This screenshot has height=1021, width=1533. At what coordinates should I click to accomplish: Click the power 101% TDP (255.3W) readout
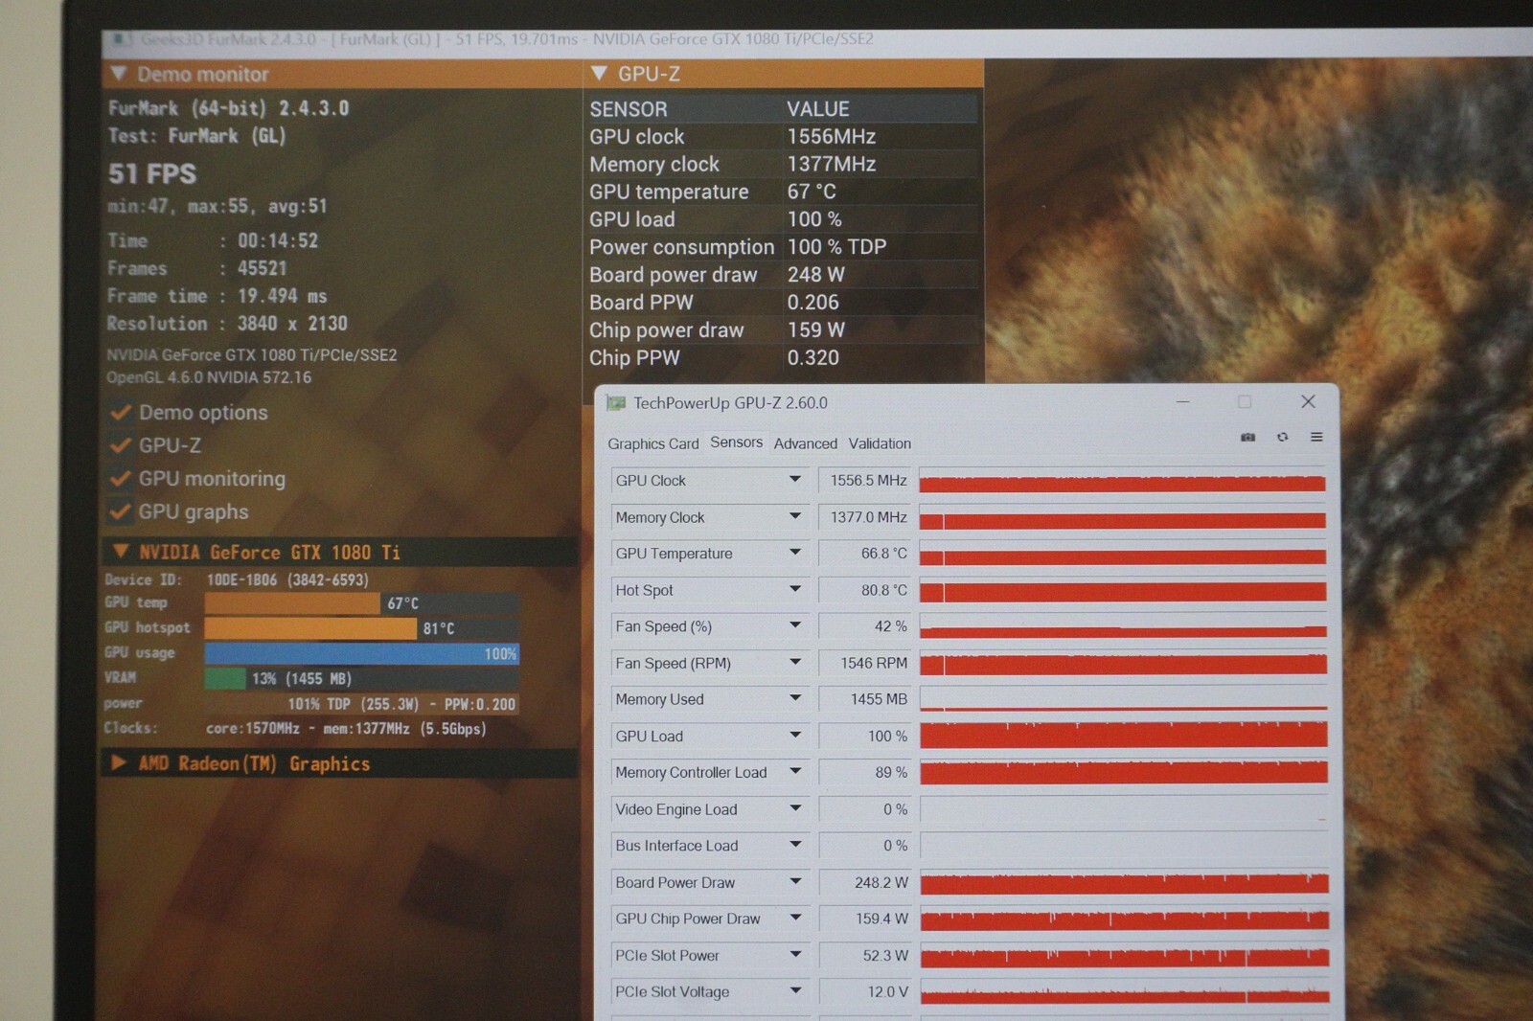tap(401, 704)
